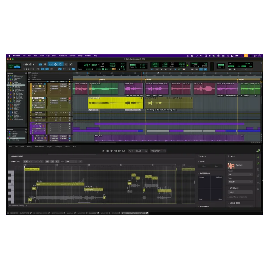Click Synthesizer V play button
The image size is (269, 269).
click(x=104, y=151)
